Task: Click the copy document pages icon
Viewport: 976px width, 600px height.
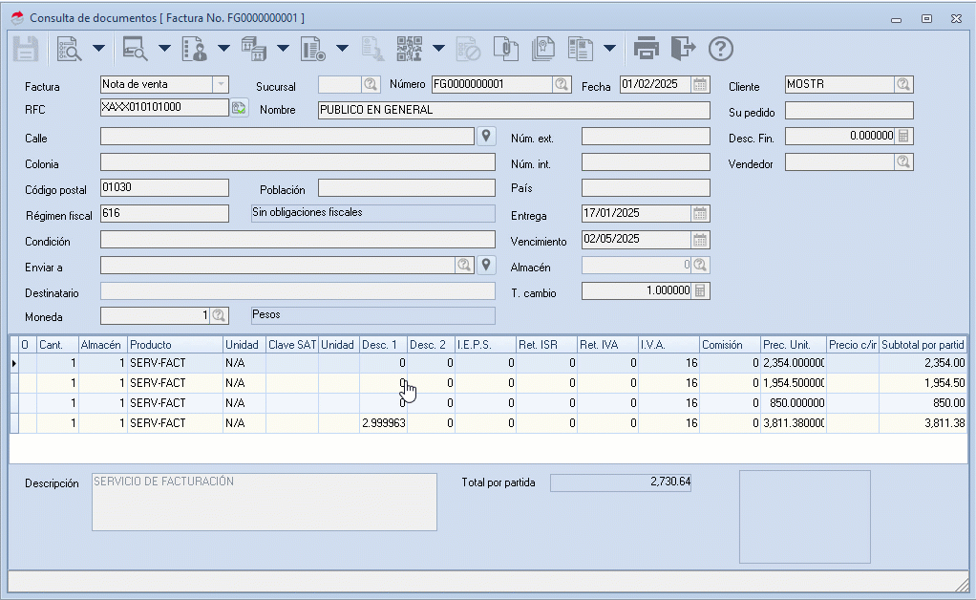Action: tap(580, 49)
